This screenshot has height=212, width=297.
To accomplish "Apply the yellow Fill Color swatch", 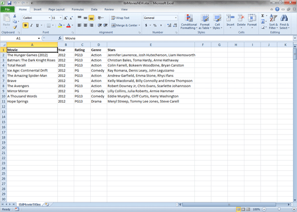I will (x=60, y=25).
